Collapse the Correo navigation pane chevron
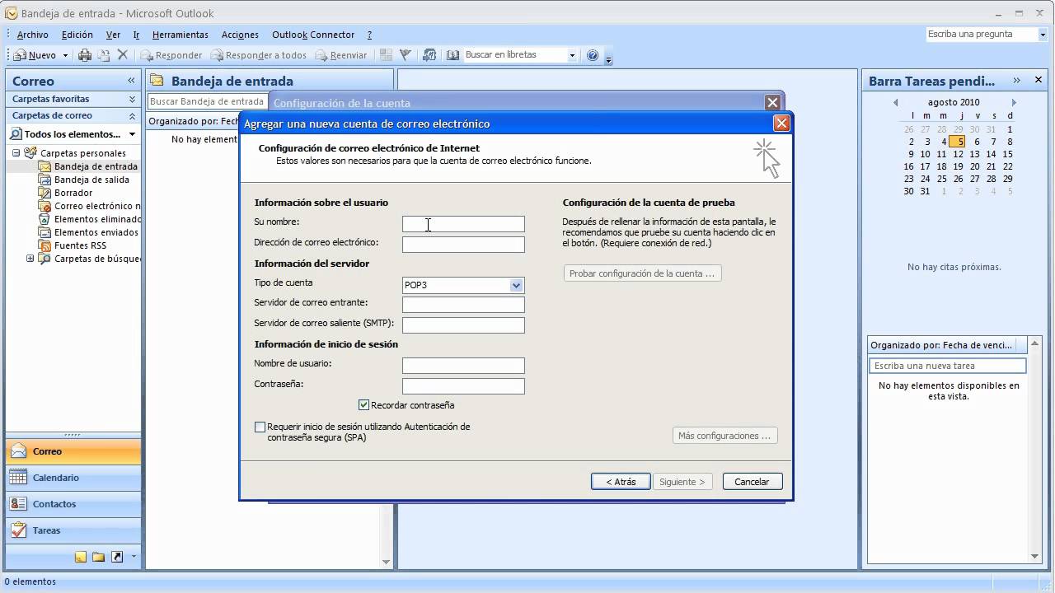Screen dimensions: 1055x593 [131, 81]
